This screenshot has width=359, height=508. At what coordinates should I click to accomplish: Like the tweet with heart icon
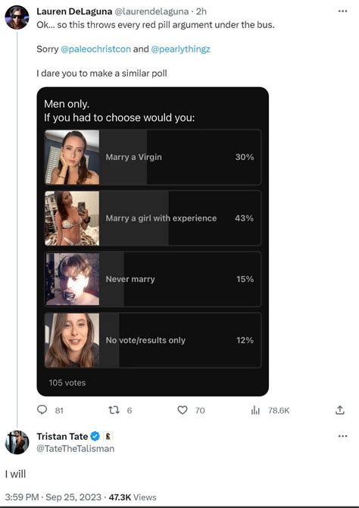point(183,410)
